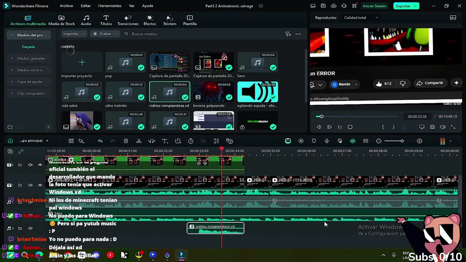Open the preview volume speaker icon
Image resolution: width=466 pixels, height=262 pixels.
(443, 127)
